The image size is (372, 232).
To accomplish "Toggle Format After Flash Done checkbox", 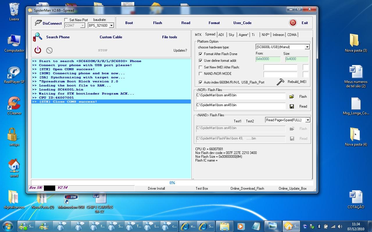I will [201, 54].
